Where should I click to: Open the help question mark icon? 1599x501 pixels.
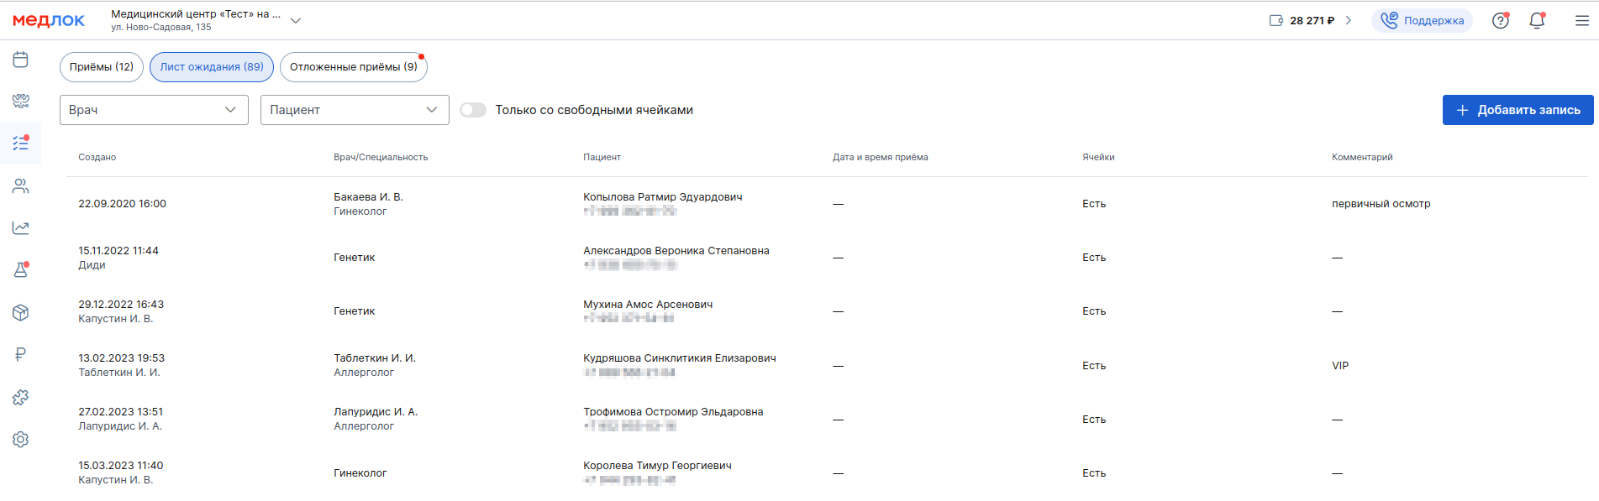click(x=1501, y=21)
